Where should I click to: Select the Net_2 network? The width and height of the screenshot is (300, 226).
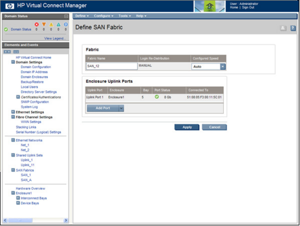pyautogui.click(x=25, y=150)
